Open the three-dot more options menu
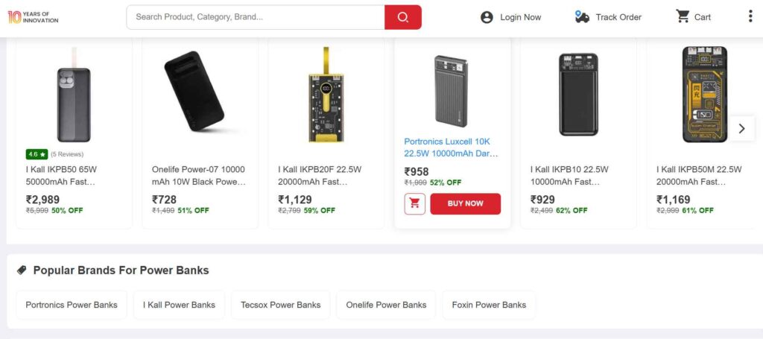763x339 pixels. 750,16
